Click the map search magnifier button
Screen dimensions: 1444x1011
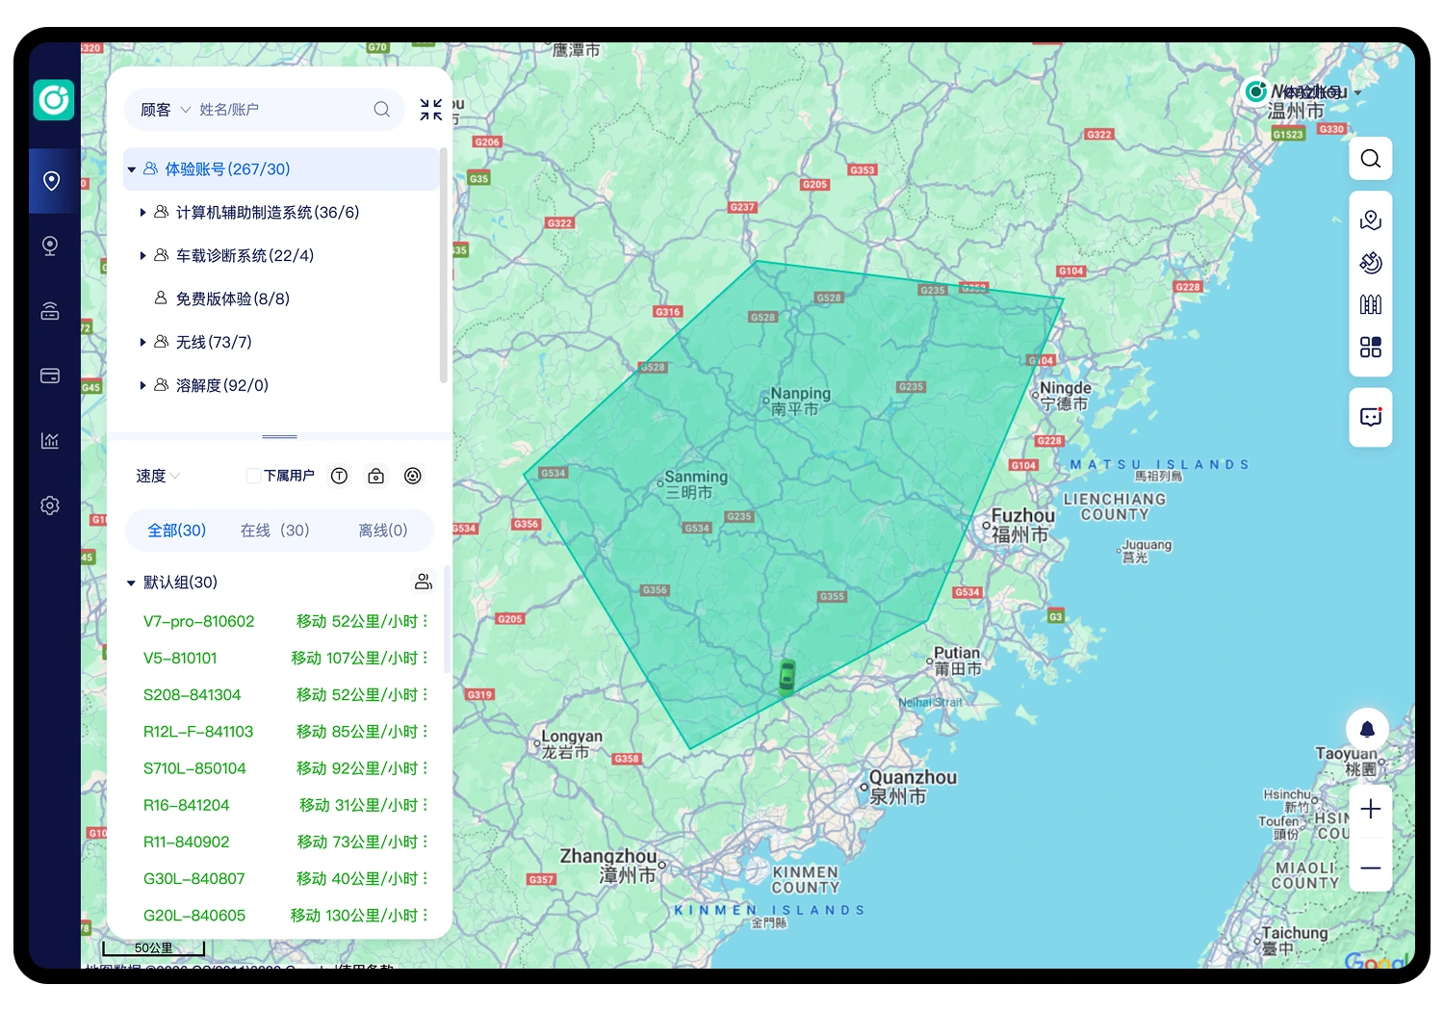tap(1370, 159)
